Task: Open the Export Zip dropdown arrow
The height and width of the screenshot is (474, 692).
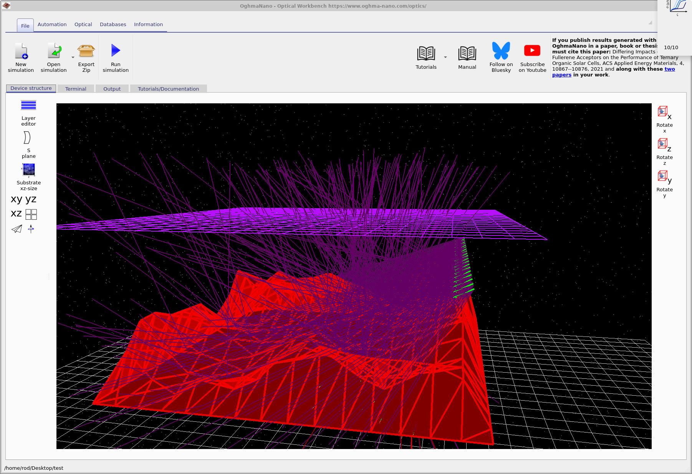Action: coord(73,57)
